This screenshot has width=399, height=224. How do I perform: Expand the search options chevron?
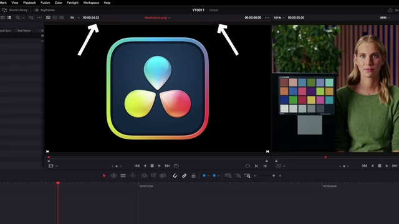click(x=23, y=18)
